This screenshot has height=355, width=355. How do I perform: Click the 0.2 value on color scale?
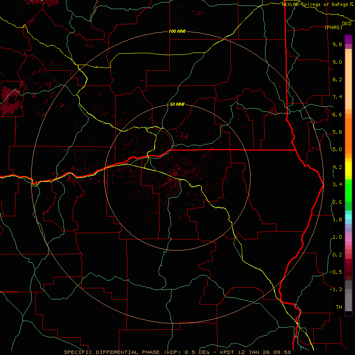tap(337, 255)
